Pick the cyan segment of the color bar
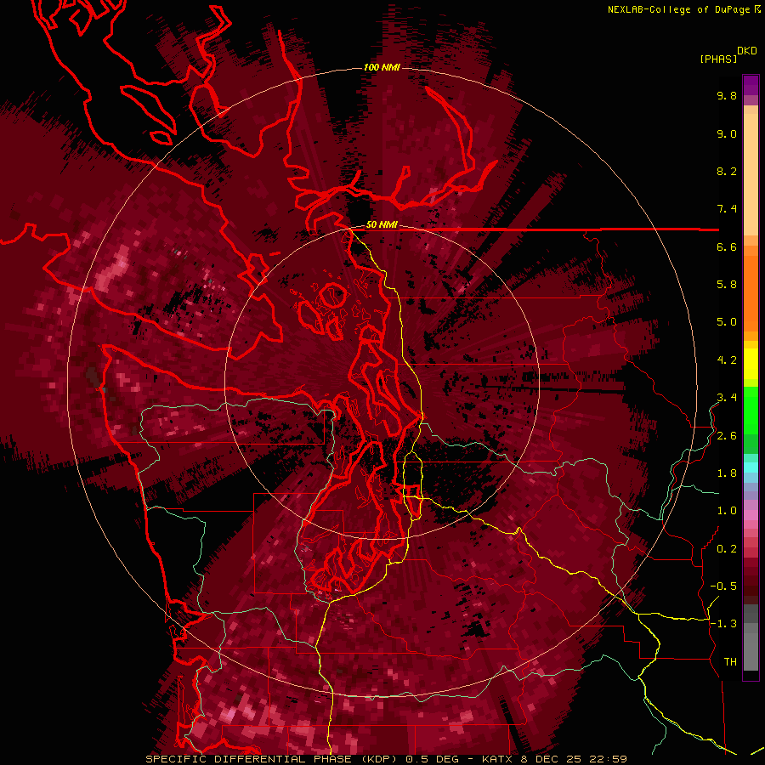Image resolution: width=765 pixels, height=765 pixels. pos(751,467)
